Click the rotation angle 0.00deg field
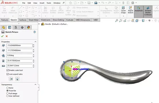This screenshot has height=103, width=159. (19, 55)
